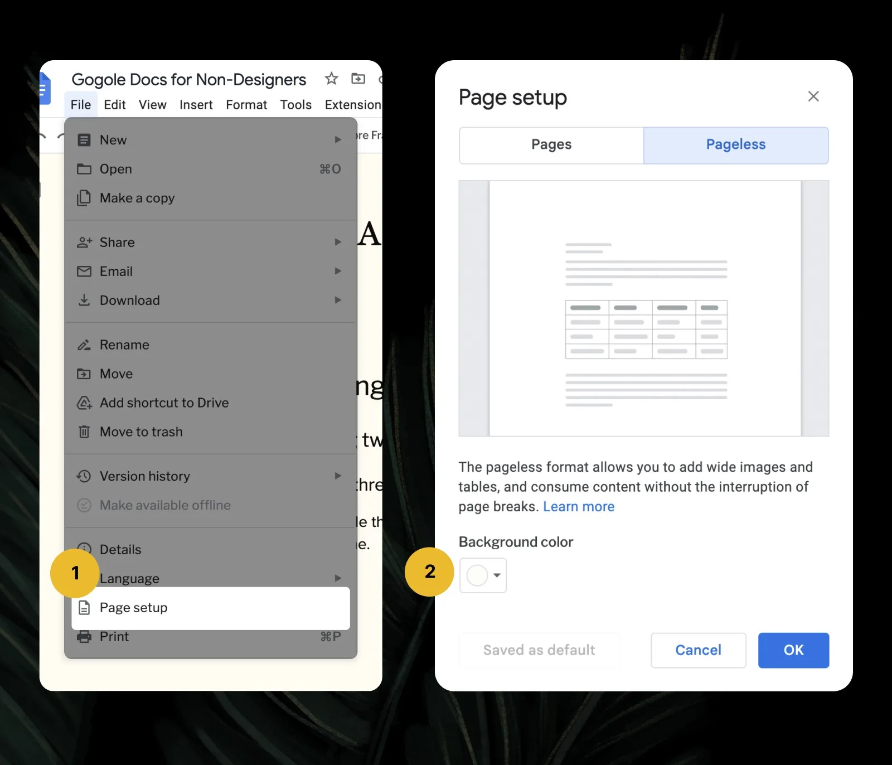
Task: Click the pageless layout preview thumbnail
Action: [643, 308]
